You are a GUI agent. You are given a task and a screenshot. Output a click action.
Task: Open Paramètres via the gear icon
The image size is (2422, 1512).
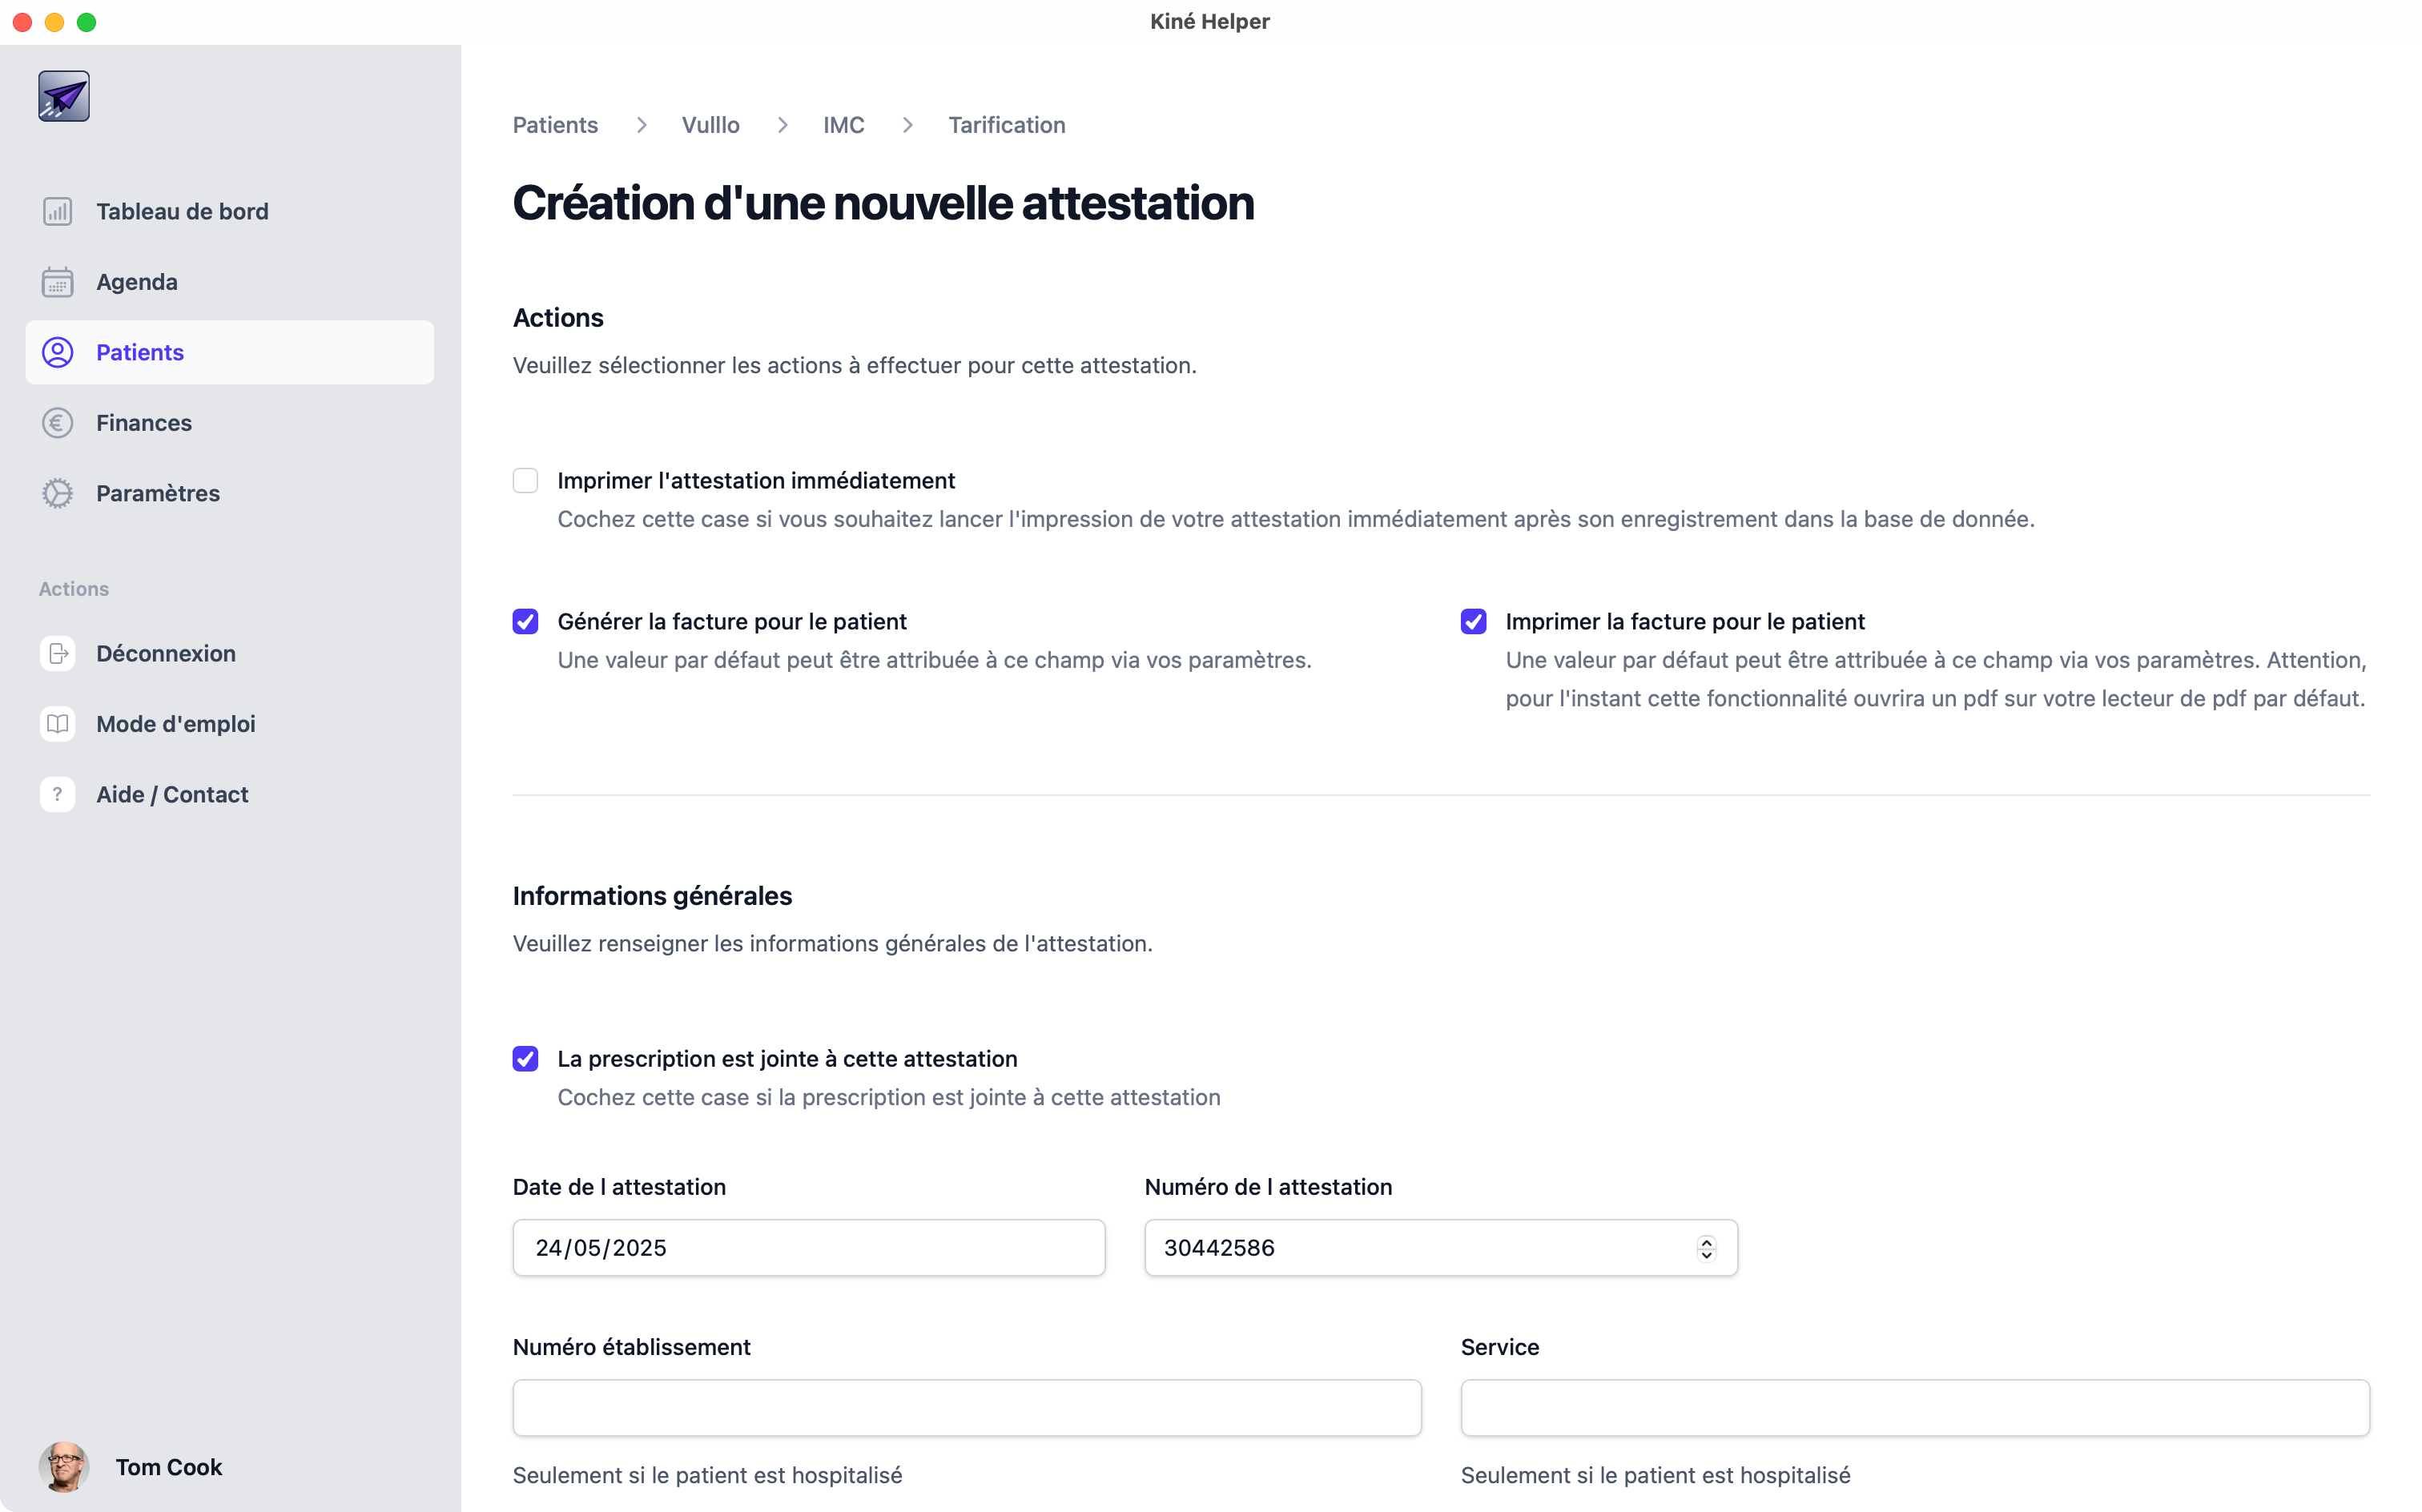coord(58,493)
